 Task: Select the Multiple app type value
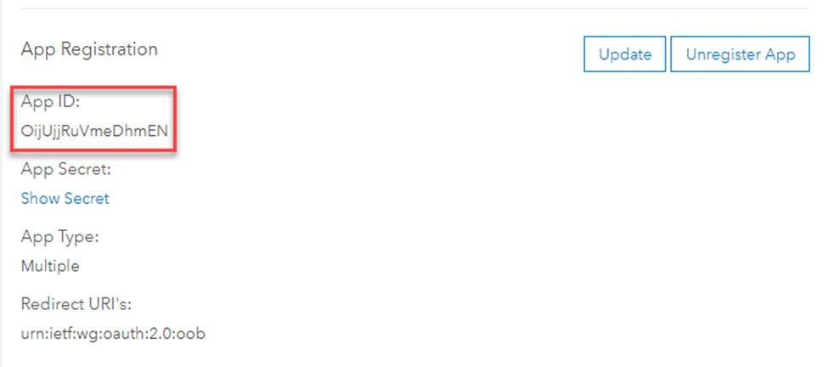pyautogui.click(x=50, y=266)
